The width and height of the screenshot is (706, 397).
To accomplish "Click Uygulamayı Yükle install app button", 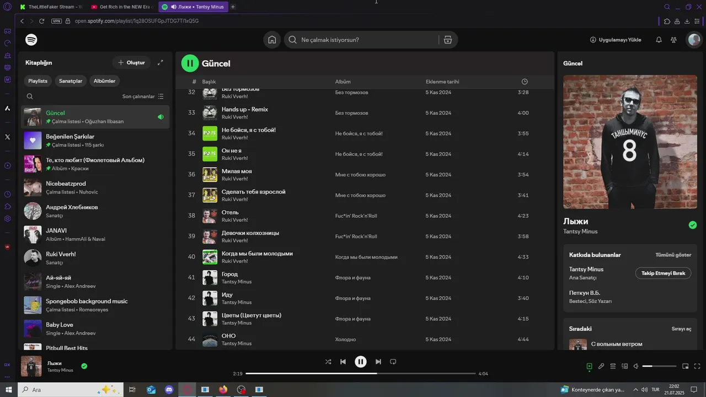I will [x=616, y=40].
